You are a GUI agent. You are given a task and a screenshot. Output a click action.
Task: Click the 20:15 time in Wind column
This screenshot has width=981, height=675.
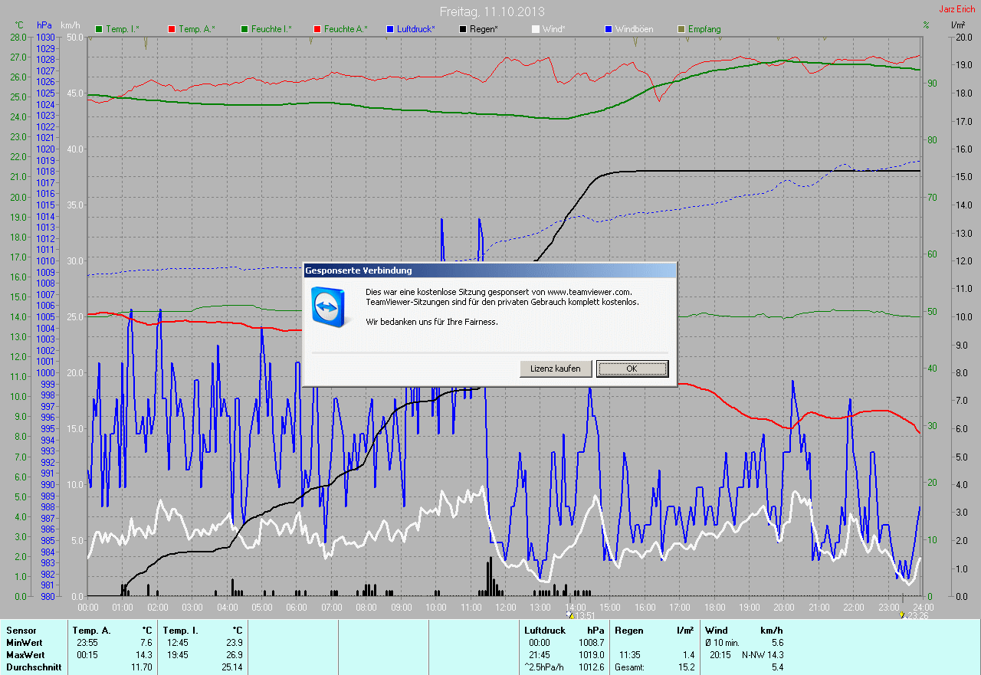coord(719,655)
